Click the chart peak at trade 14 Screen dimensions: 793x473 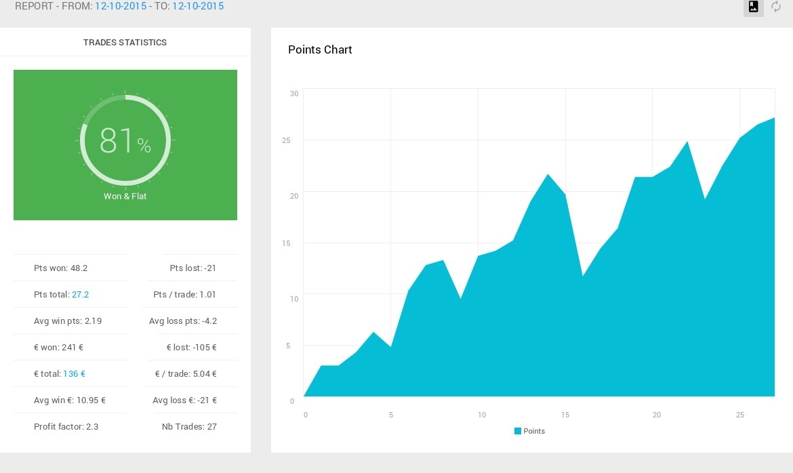click(548, 175)
